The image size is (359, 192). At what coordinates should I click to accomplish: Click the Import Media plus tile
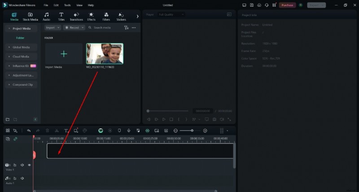click(x=64, y=54)
